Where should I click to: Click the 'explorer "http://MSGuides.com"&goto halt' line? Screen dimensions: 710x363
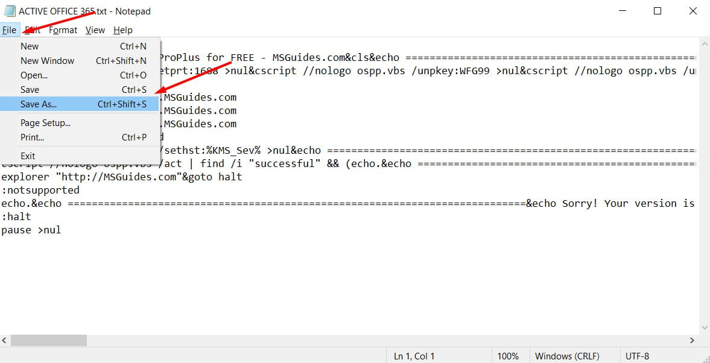(122, 177)
